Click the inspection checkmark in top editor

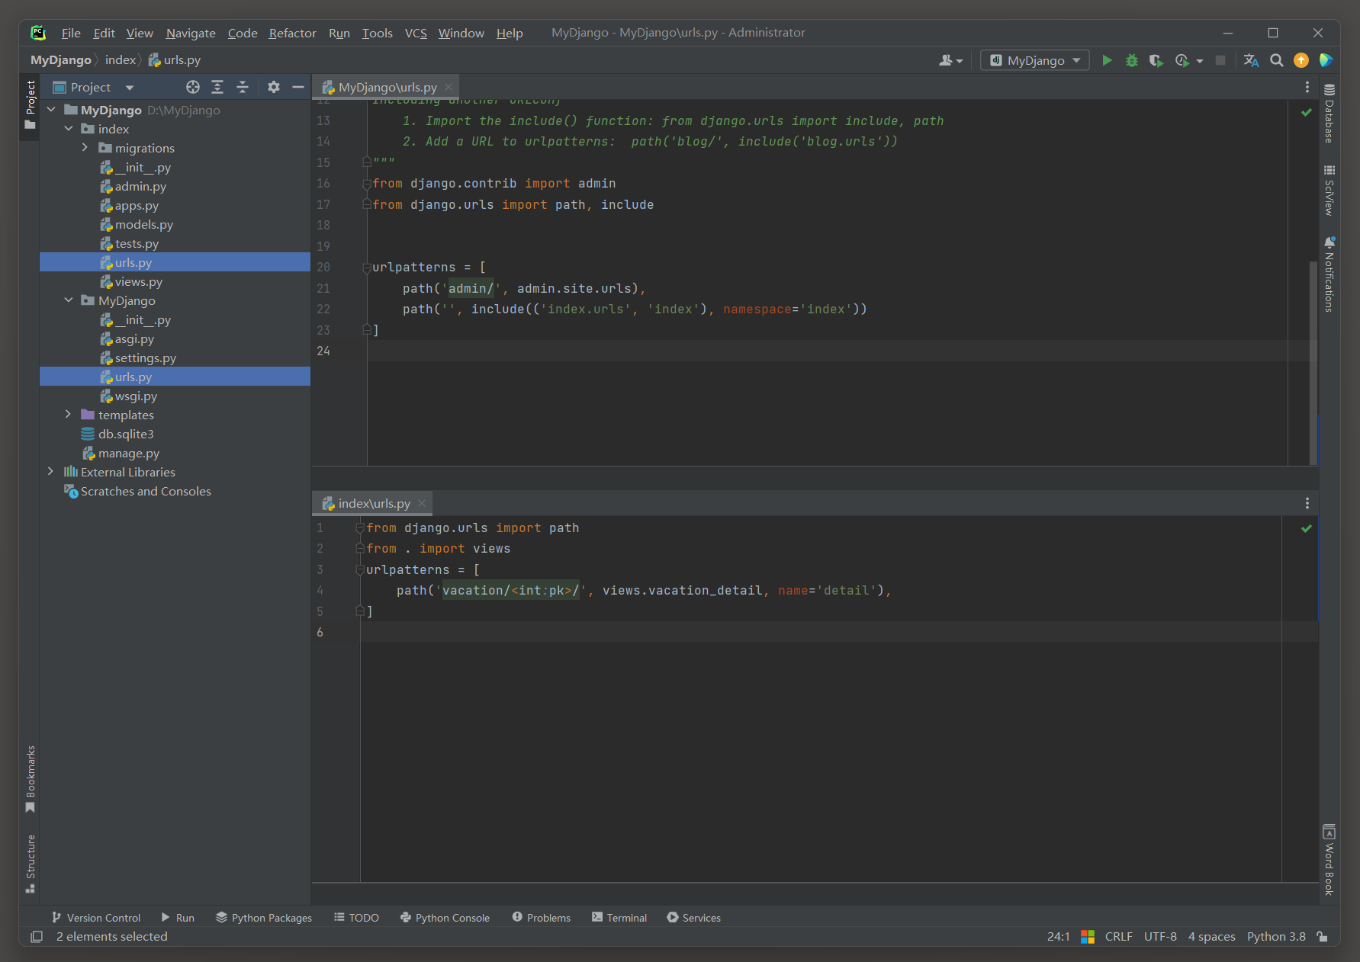click(x=1306, y=112)
